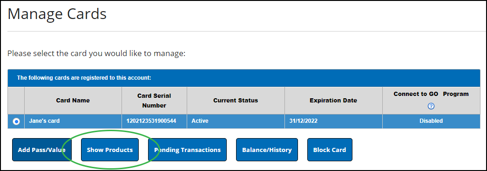
Task: Click the Disabled GO Program value
Action: [431, 121]
